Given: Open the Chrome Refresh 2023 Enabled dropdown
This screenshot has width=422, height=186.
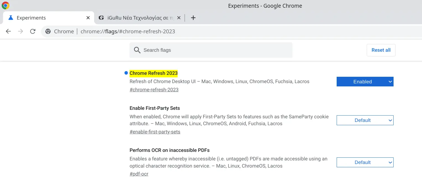Looking at the screenshot, I should [365, 82].
